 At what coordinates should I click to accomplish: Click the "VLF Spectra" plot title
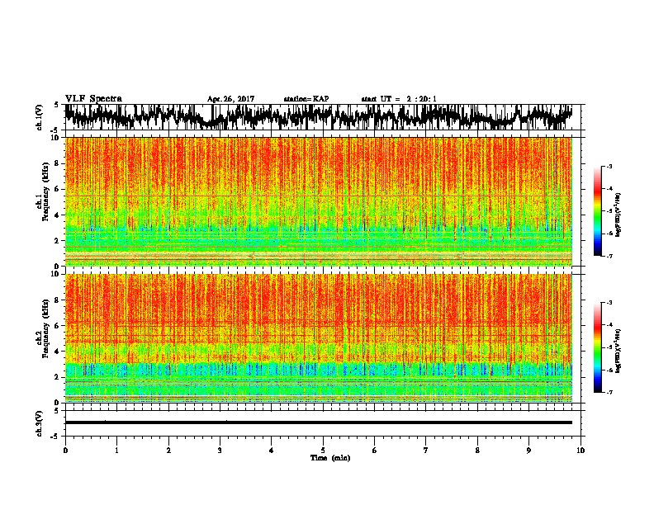93,99
